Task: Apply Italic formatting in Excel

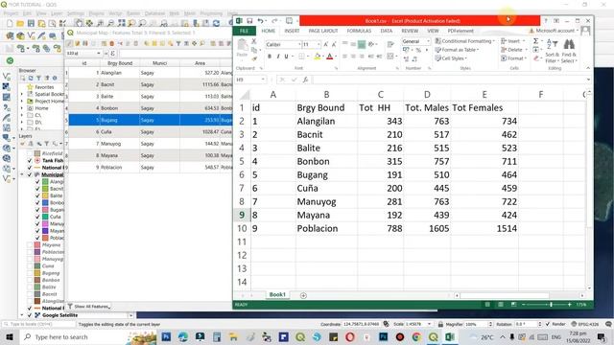Action: (x=278, y=57)
